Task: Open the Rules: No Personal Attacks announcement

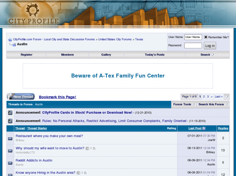Action: [x=114, y=121]
